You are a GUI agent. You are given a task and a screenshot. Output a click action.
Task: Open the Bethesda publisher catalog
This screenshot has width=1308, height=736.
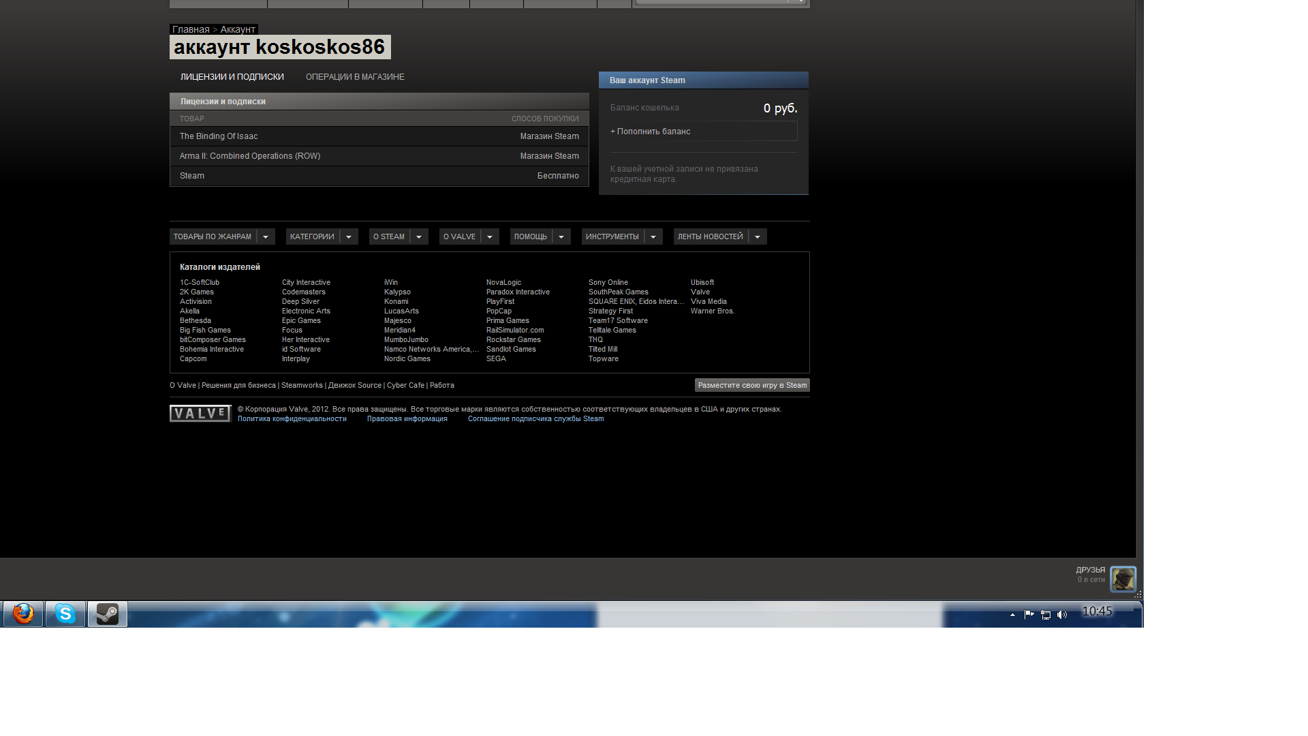[196, 320]
